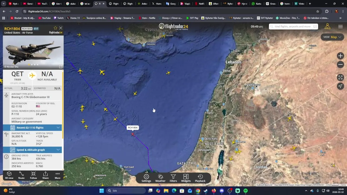Open the apps grid bookmark icon
The height and width of the screenshot is (195, 347).
coord(4,18)
